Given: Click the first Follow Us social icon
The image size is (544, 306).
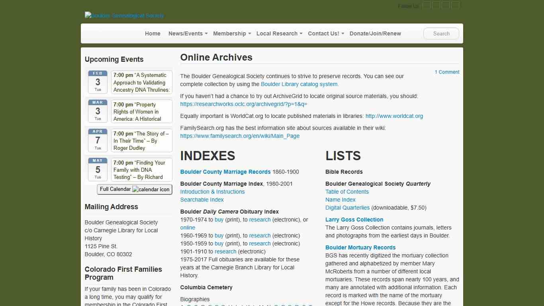Looking at the screenshot, I should [x=427, y=5].
